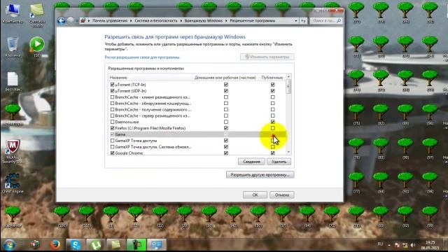Click the Изменить параметры button
Viewport: 448px width, 252px height.
[x=267, y=57]
